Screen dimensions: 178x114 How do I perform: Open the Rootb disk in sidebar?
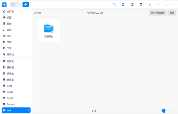click(16, 98)
